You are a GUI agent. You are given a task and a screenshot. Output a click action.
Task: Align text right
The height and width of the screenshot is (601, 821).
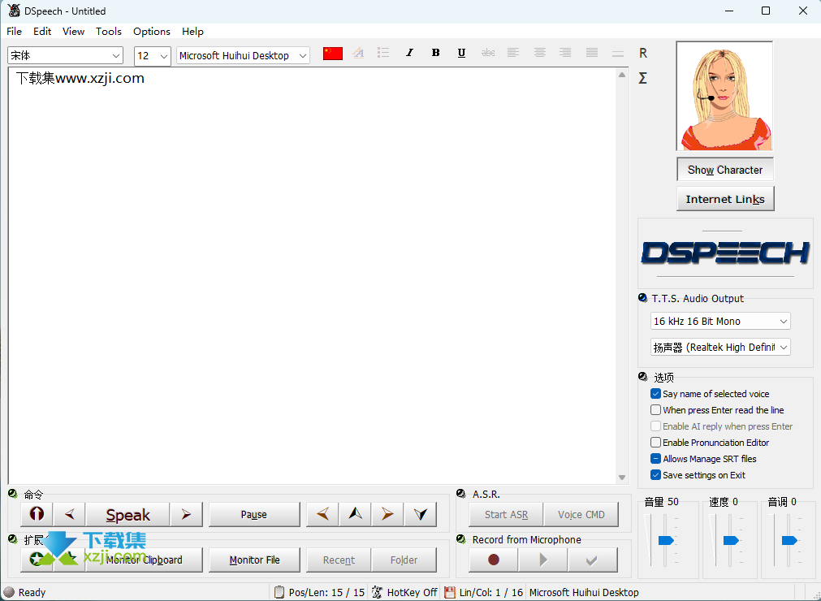(565, 53)
